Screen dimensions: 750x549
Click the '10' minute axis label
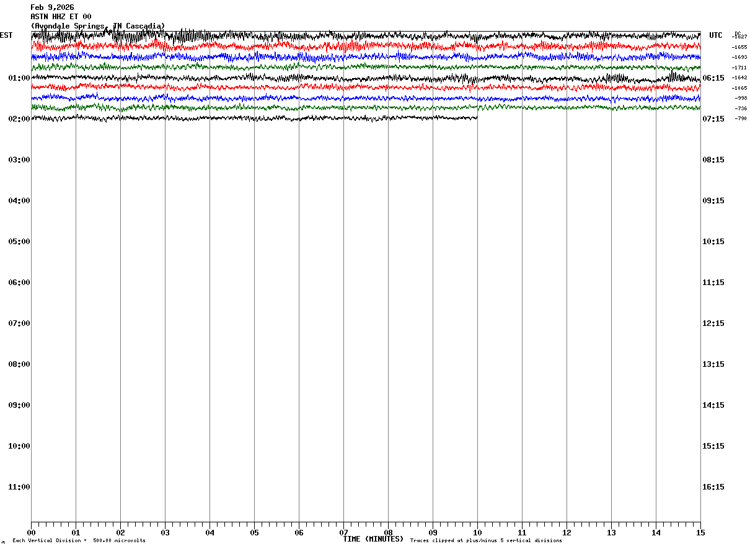477,533
